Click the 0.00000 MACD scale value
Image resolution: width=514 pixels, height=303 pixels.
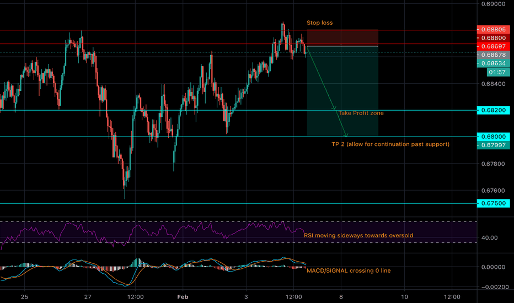[494, 267]
